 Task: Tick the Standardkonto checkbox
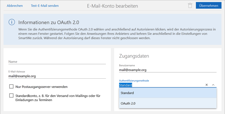[11, 95]
